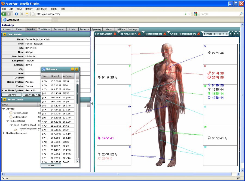The height and width of the screenshot is (181, 245).
Task: Click the Midpoints list scrollbar thumb
Action: (77, 94)
